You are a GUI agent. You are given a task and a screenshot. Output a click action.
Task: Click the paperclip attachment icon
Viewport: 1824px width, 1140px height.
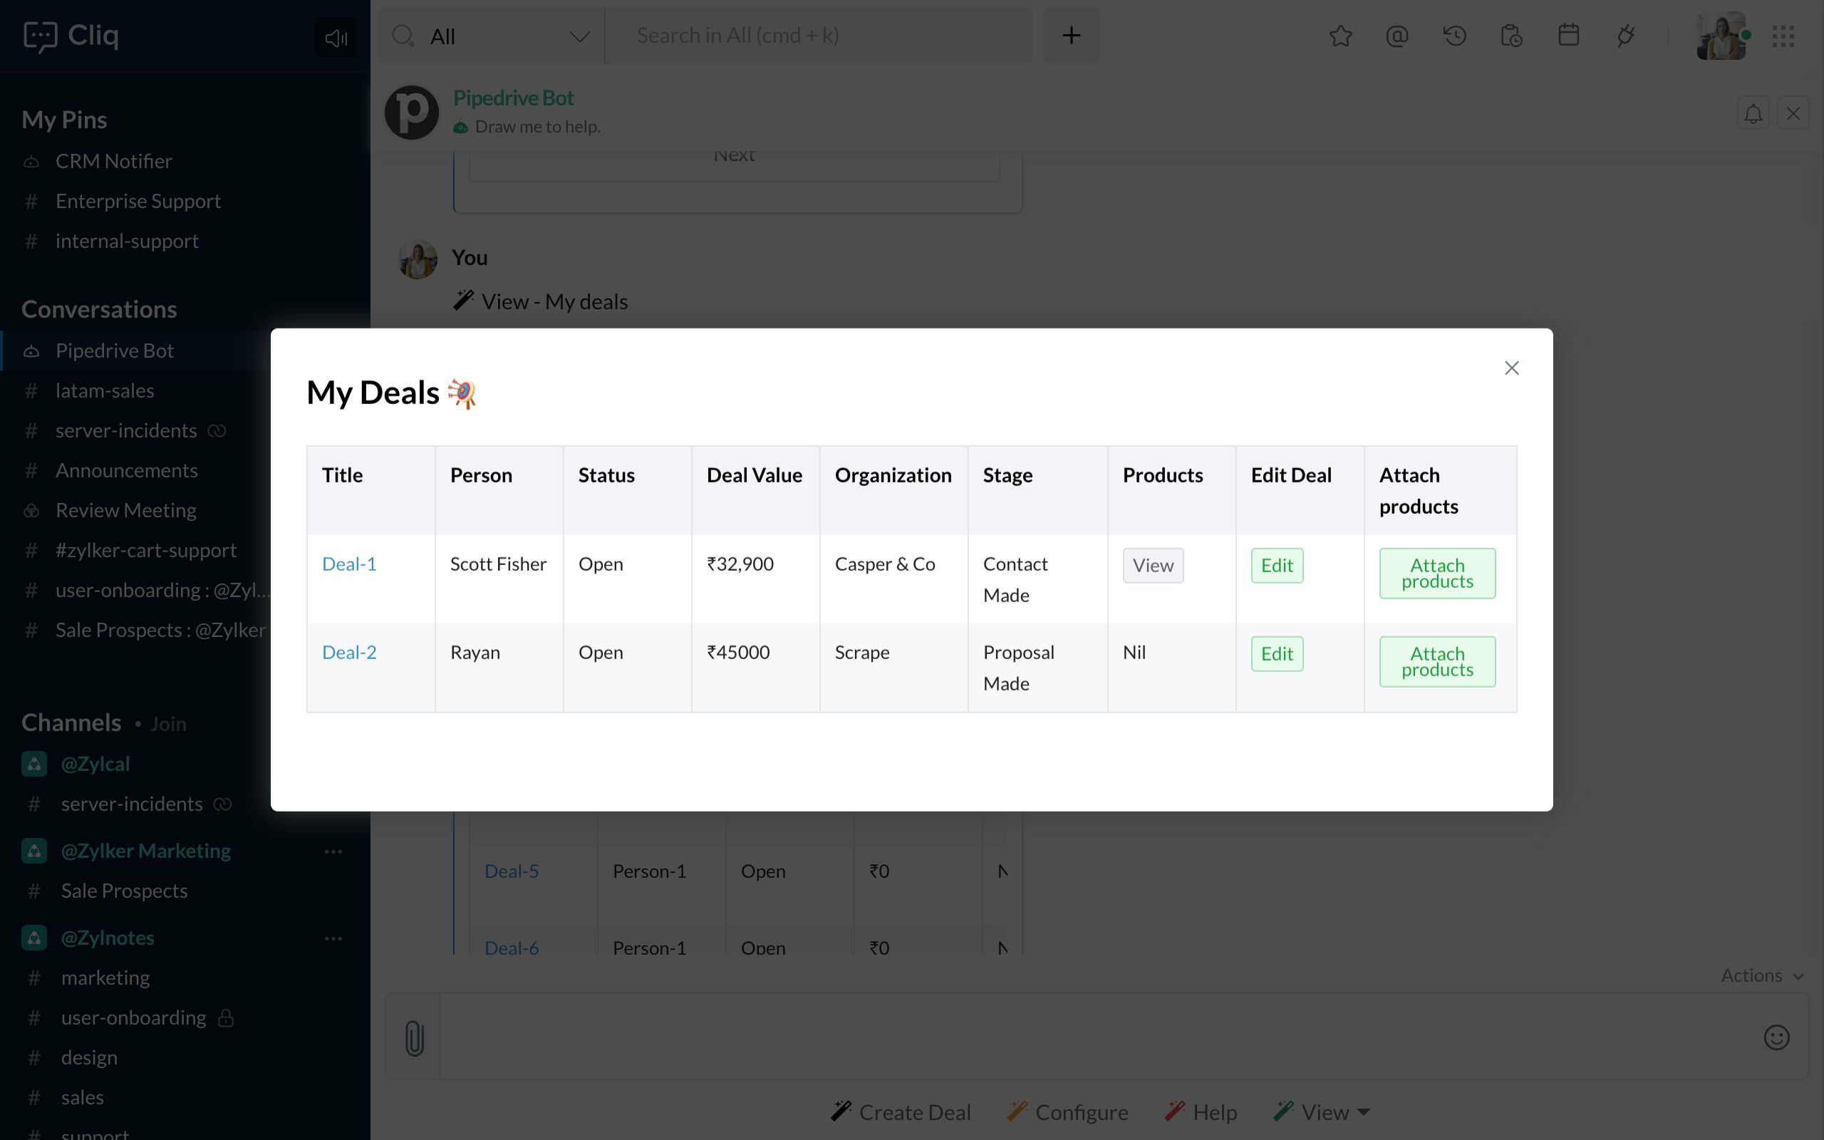414,1037
